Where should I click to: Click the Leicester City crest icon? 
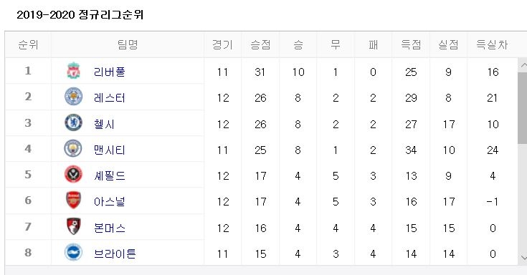(x=73, y=97)
